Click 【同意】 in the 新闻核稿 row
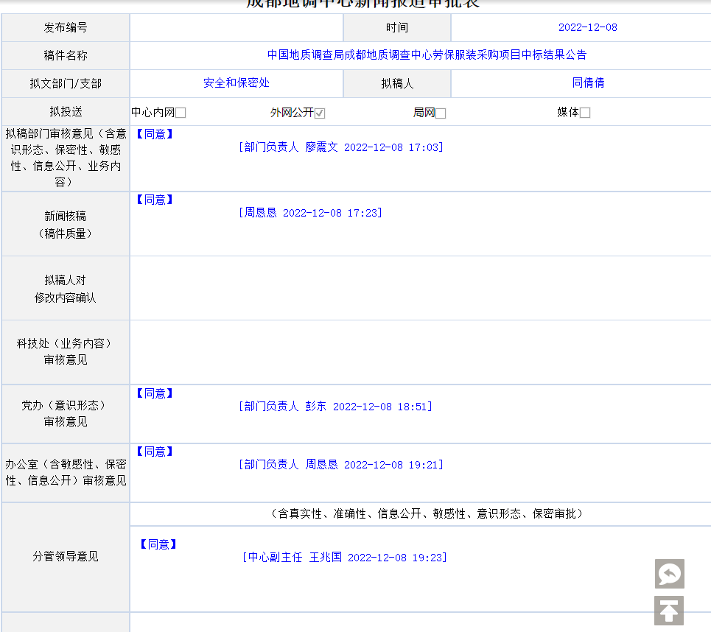This screenshot has width=711, height=632. pos(155,200)
